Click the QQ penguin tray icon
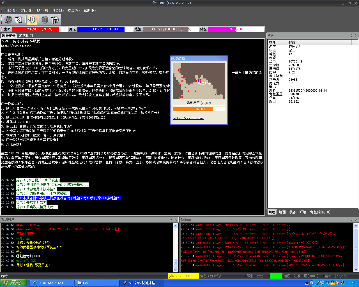 tap(343, 283)
